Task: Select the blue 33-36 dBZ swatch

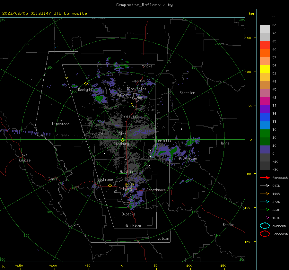Action: tap(265, 117)
